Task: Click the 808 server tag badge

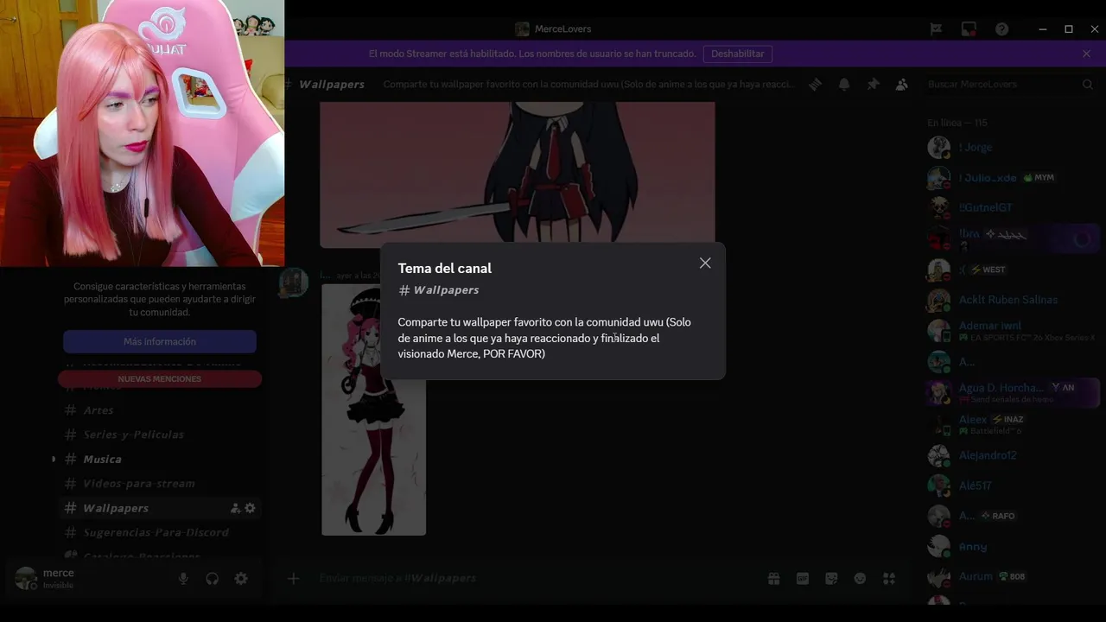Action: point(1012,576)
